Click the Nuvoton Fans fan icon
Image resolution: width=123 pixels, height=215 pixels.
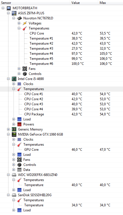25,69
